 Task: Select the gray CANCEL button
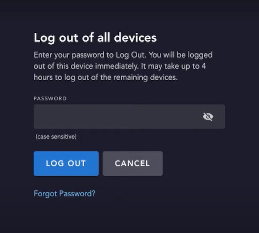point(133,164)
